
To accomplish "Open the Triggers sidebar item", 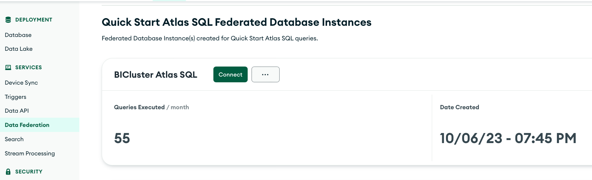I will [15, 97].
